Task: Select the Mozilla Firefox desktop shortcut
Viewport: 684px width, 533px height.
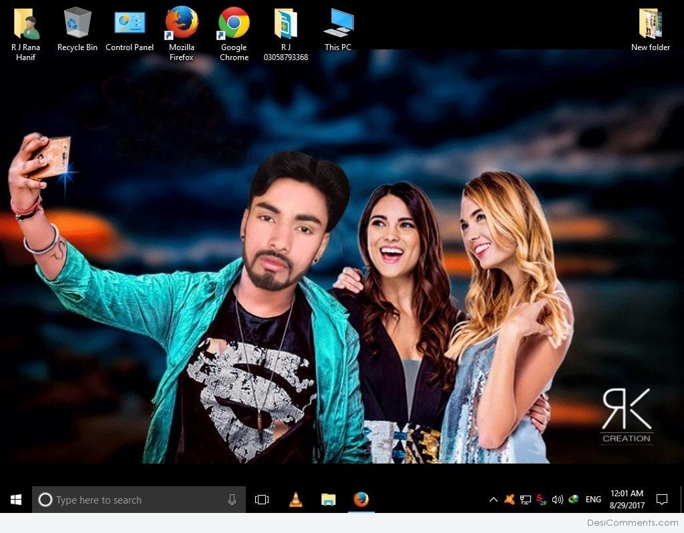Action: click(x=182, y=34)
